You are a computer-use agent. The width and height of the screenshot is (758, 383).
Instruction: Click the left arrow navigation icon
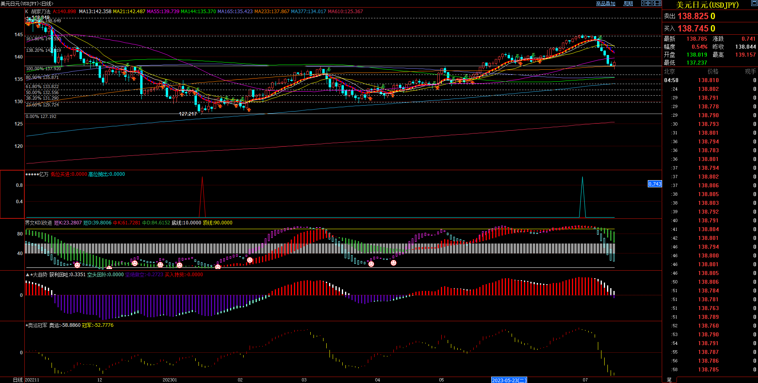point(644,3)
